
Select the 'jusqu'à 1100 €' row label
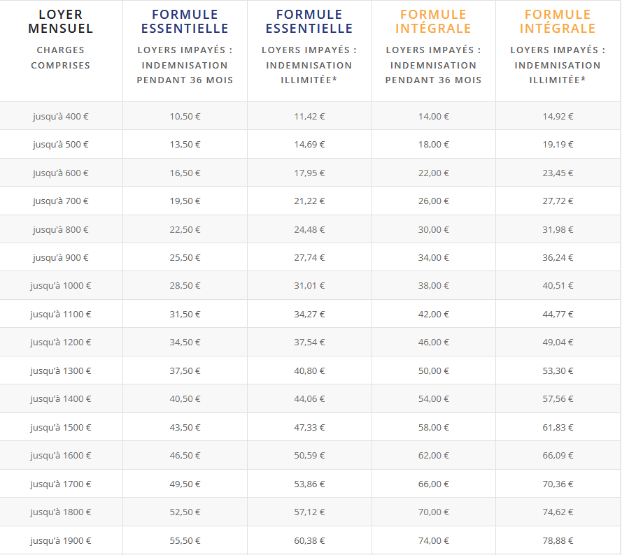(61, 315)
